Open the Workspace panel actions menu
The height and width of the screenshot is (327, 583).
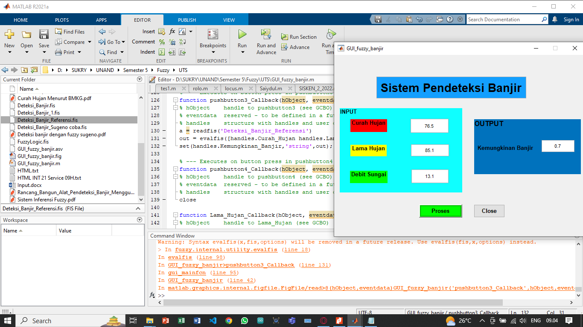(140, 220)
